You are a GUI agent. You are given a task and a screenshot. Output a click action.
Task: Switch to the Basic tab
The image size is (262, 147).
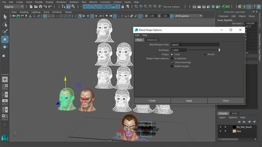tap(139, 40)
